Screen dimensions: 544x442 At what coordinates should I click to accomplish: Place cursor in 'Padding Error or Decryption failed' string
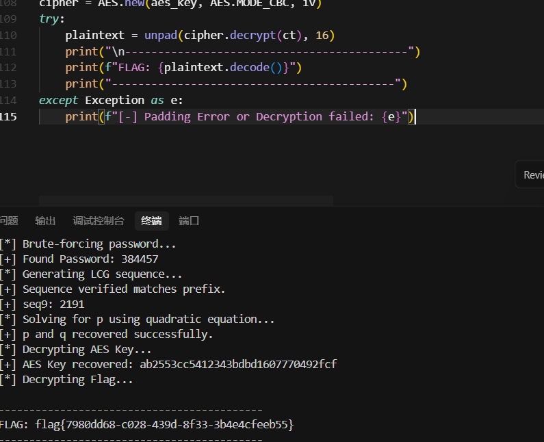pyautogui.click(x=260, y=116)
